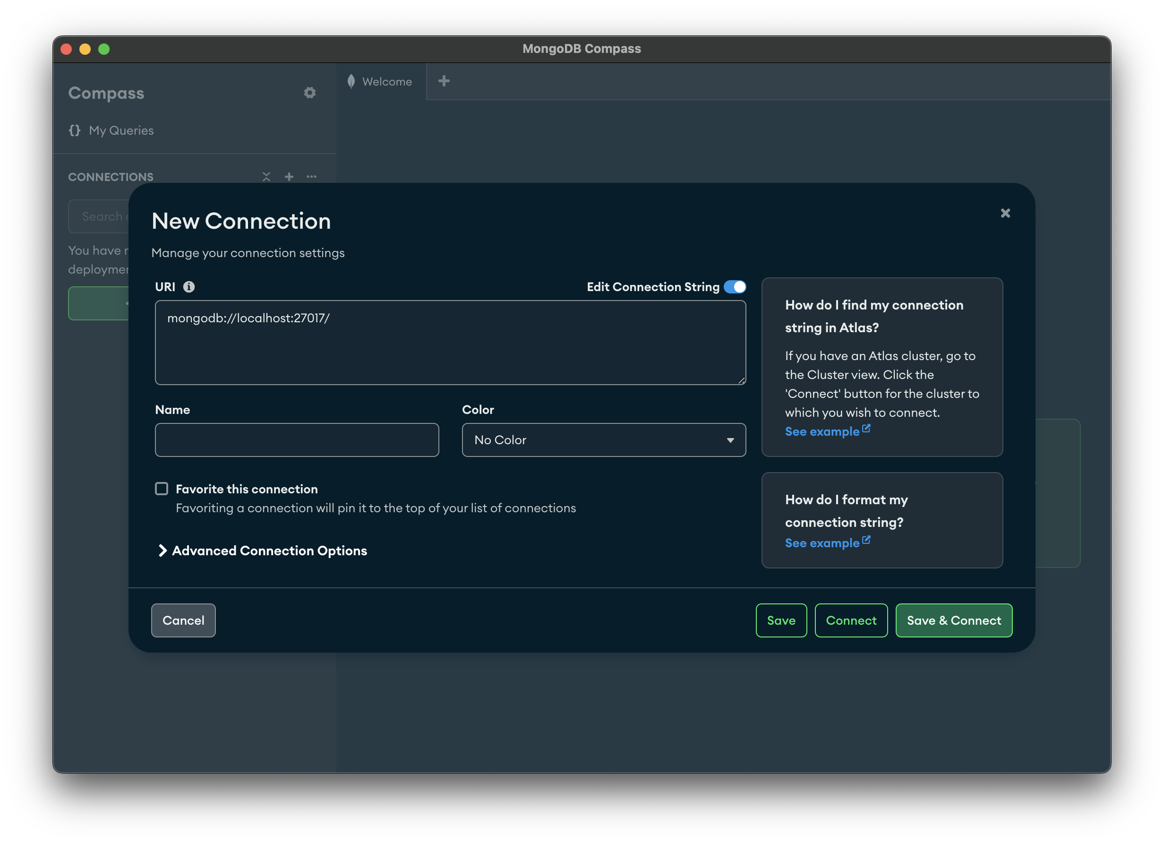The image size is (1164, 843).
Task: Open Compass settings gear icon
Action: (x=309, y=93)
